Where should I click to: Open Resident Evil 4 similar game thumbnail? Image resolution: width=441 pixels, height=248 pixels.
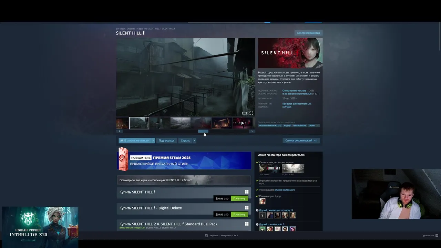(x=270, y=168)
